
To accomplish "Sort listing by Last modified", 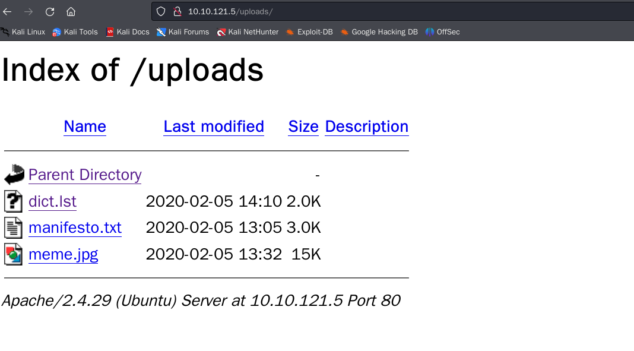I will (213, 126).
